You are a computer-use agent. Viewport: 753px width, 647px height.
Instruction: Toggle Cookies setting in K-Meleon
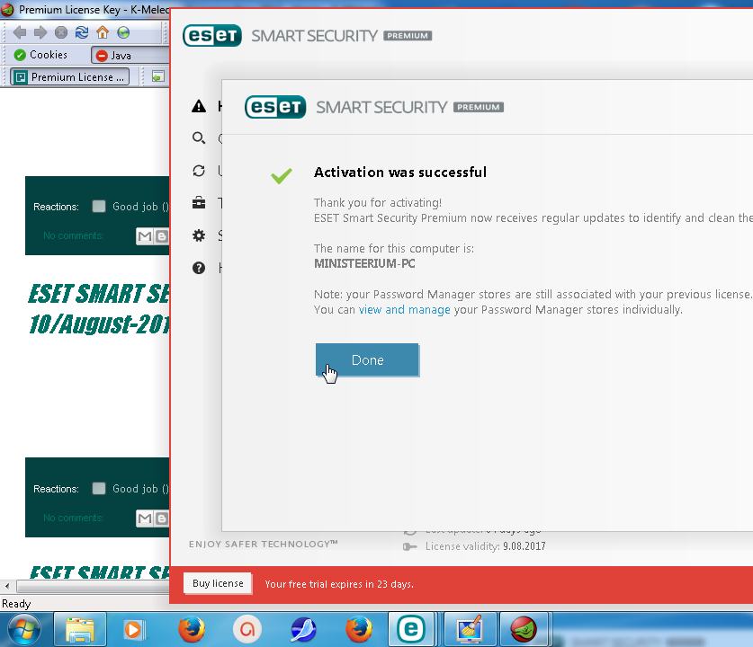41,55
